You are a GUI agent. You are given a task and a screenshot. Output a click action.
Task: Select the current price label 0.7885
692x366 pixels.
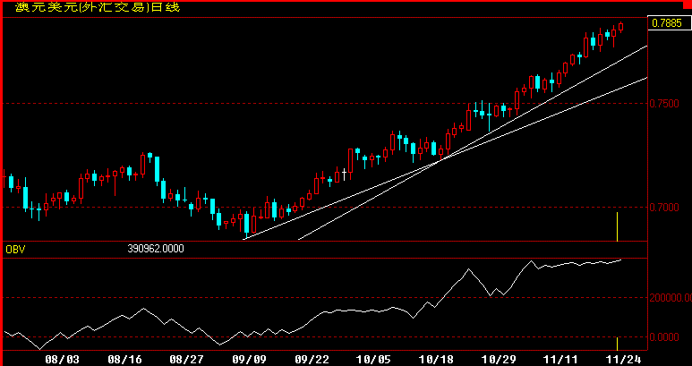click(669, 23)
